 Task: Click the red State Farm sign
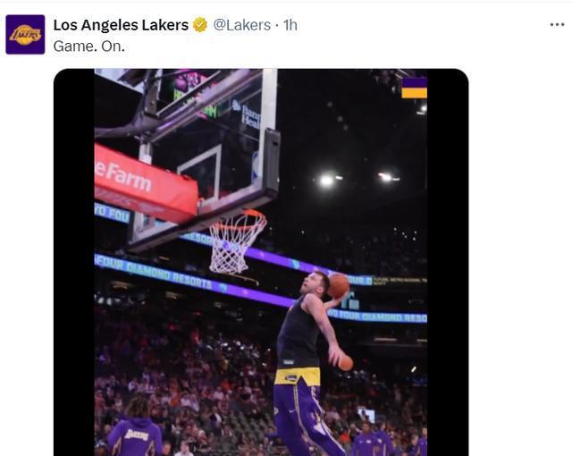pos(141,182)
